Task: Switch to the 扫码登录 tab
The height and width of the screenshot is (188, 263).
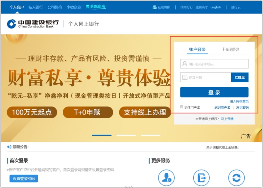Action: pyautogui.click(x=231, y=50)
